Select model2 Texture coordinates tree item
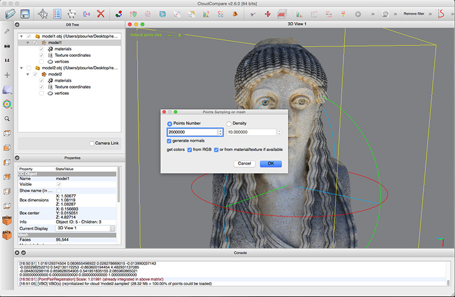Screen dimensions: 455x297 [73, 87]
